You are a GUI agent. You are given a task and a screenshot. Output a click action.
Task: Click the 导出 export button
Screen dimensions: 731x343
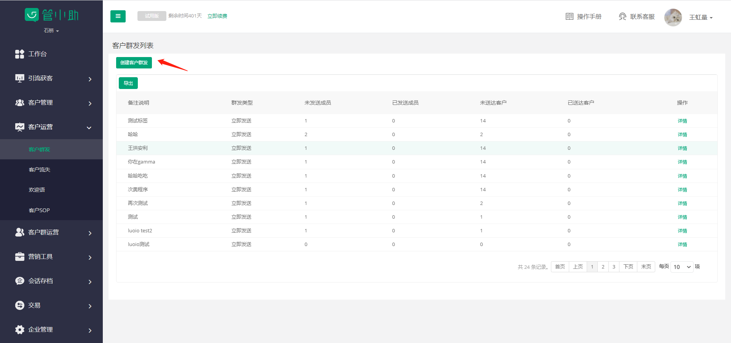(x=128, y=83)
